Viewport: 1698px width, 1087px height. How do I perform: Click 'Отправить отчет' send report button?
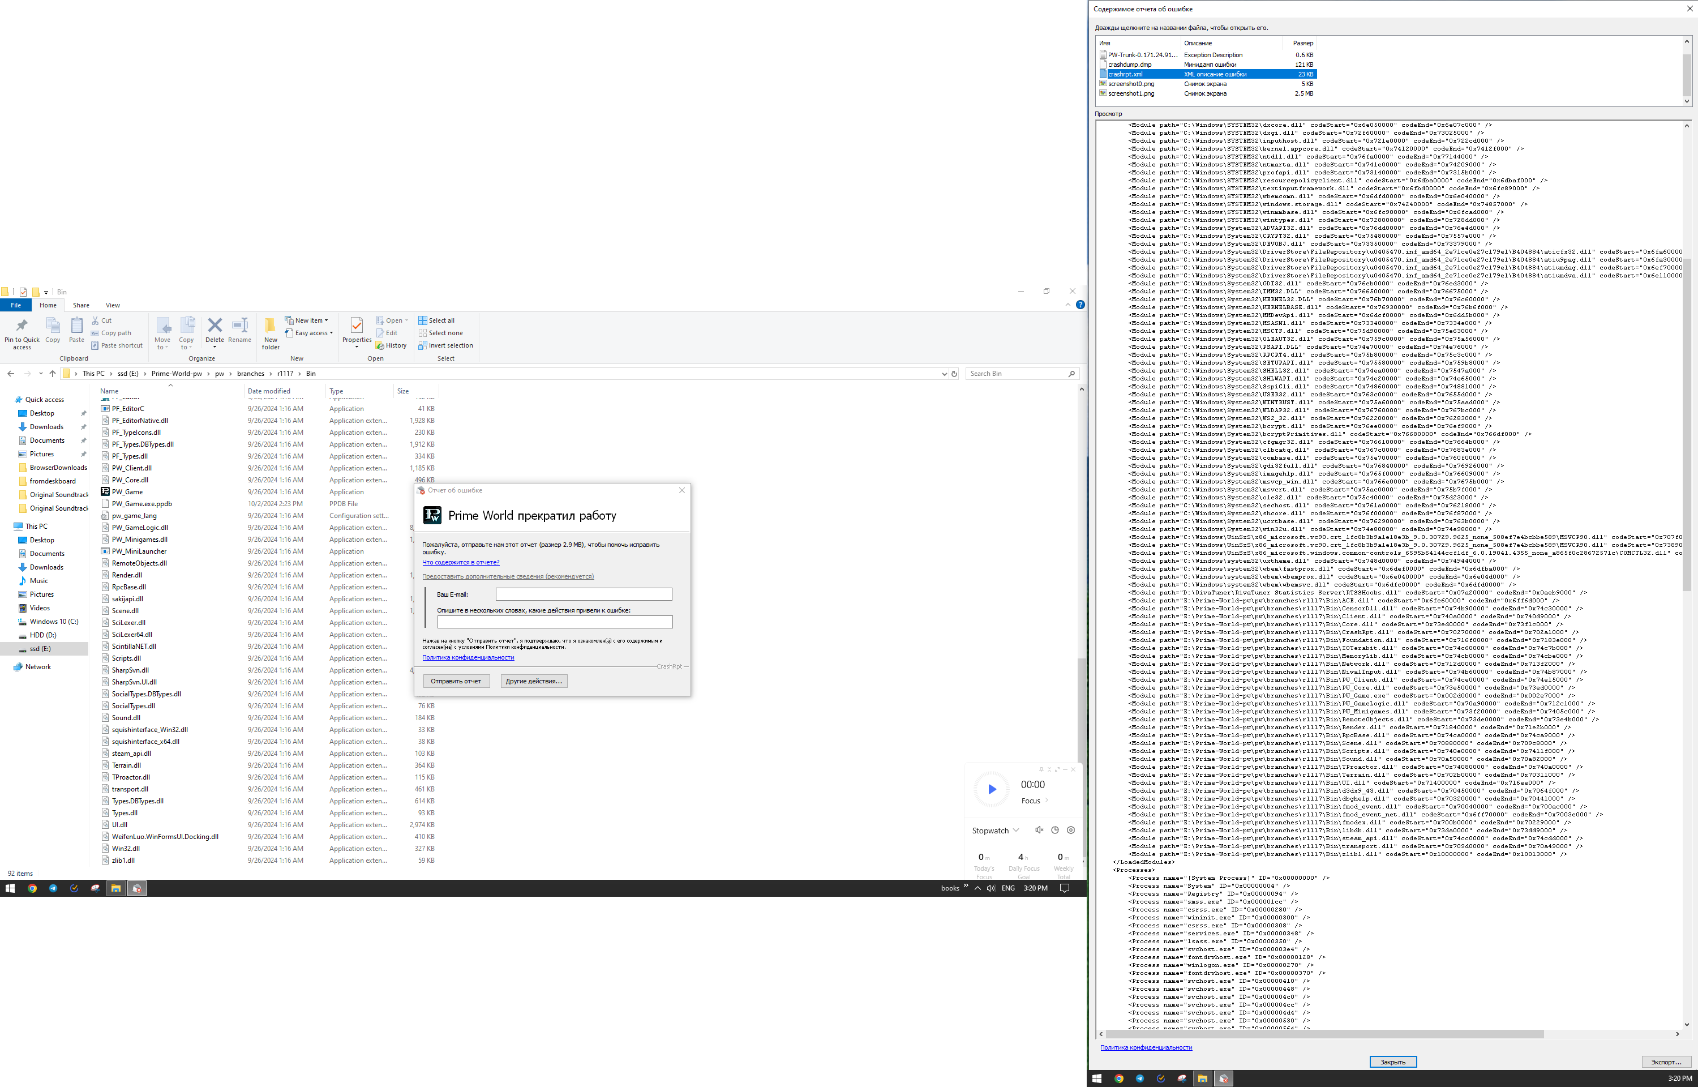click(x=456, y=681)
